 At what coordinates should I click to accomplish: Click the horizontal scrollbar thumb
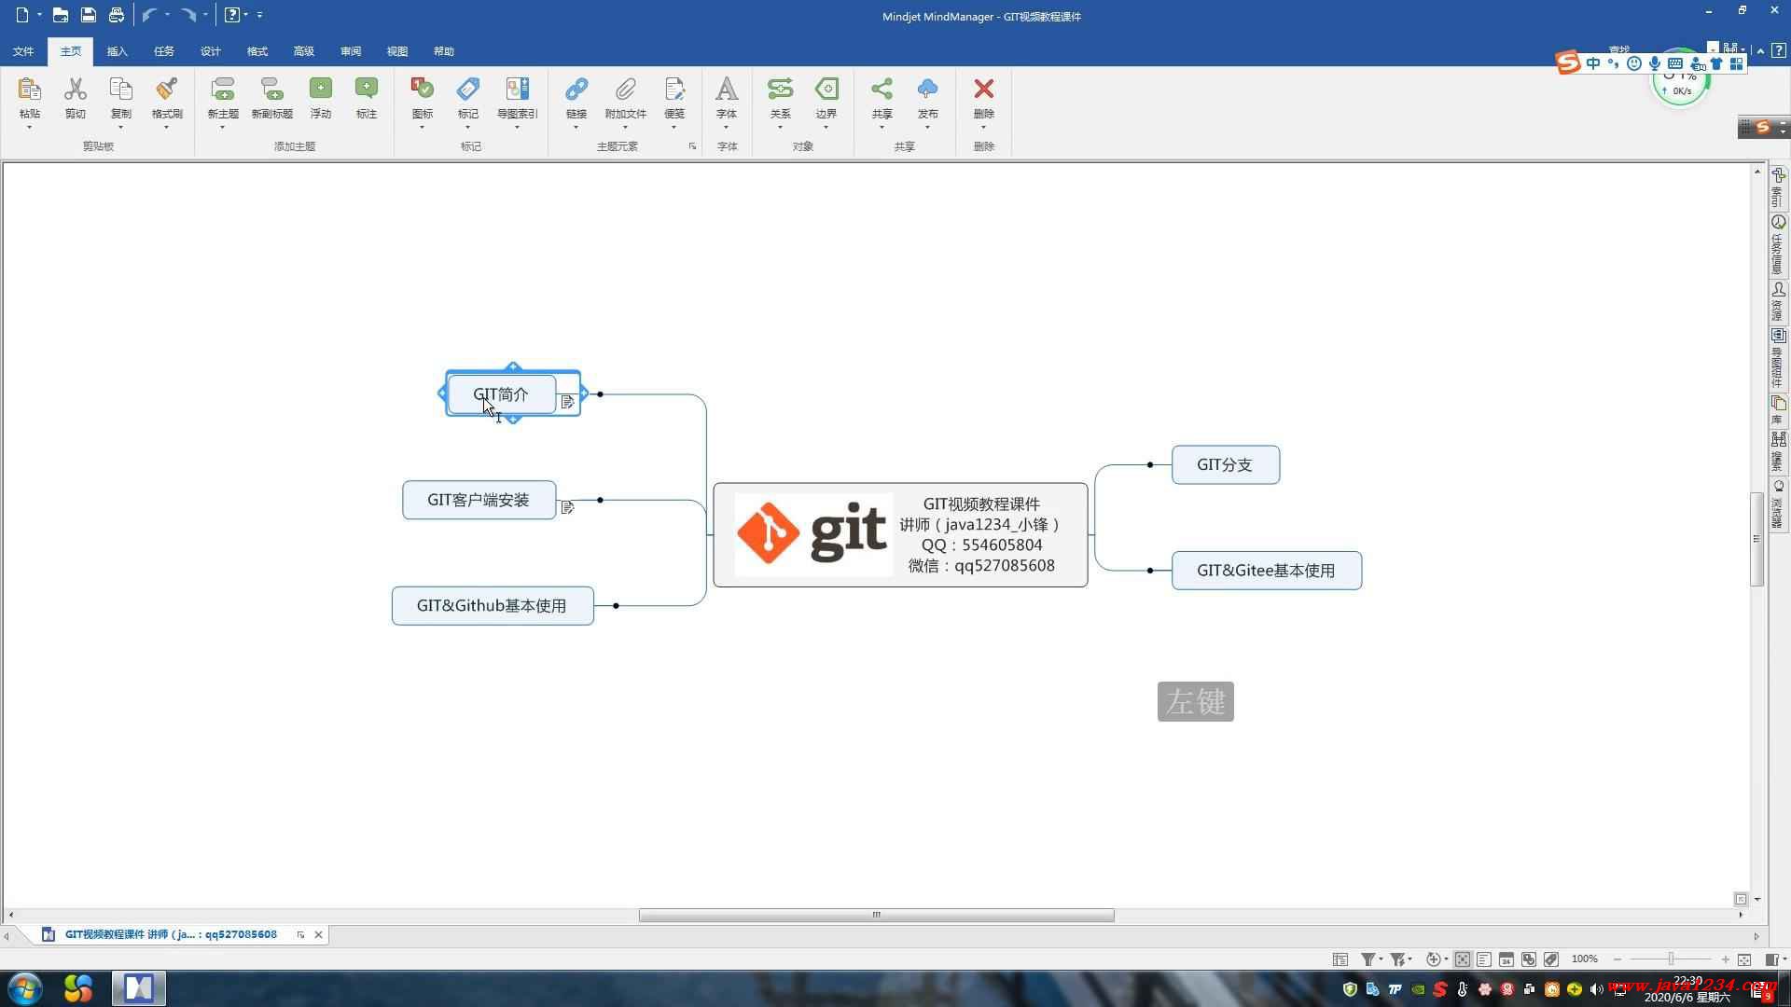pyautogui.click(x=876, y=915)
